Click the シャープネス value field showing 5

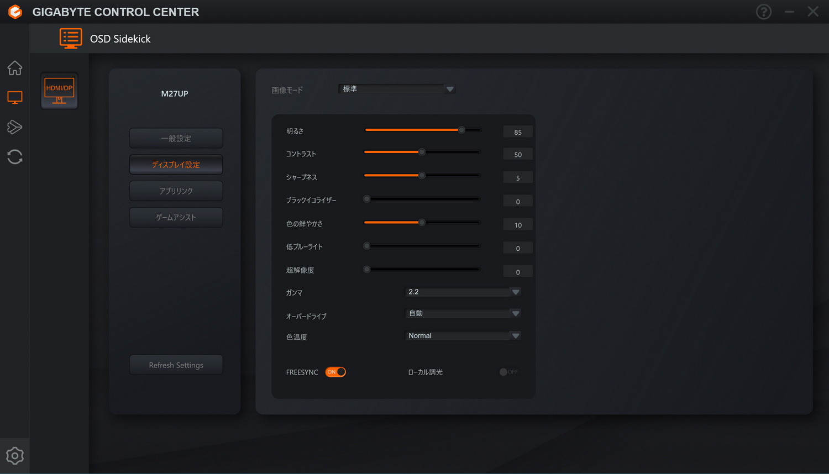[x=518, y=178]
